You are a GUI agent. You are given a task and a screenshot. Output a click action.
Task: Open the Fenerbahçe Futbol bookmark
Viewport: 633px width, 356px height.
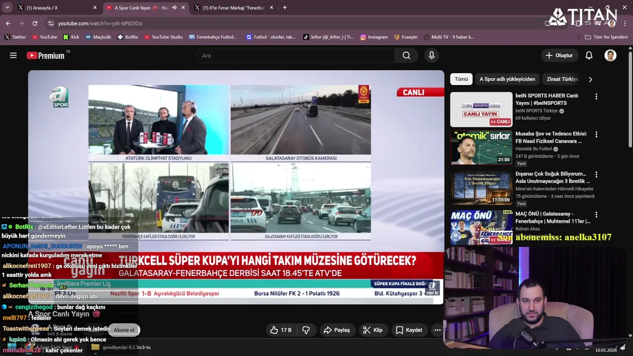coord(213,37)
